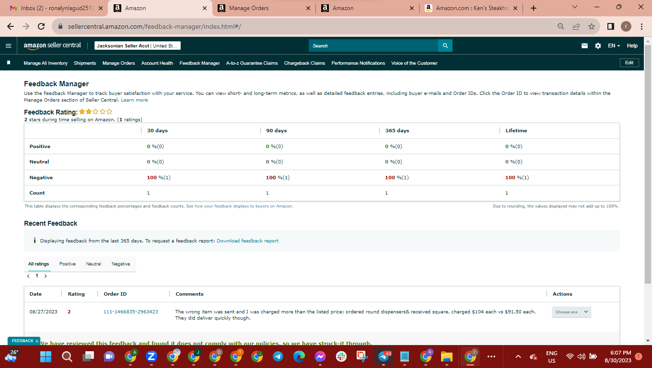This screenshot has height=368, width=652.
Task: Close the floating FEEDBACK tag
Action: pos(37,341)
